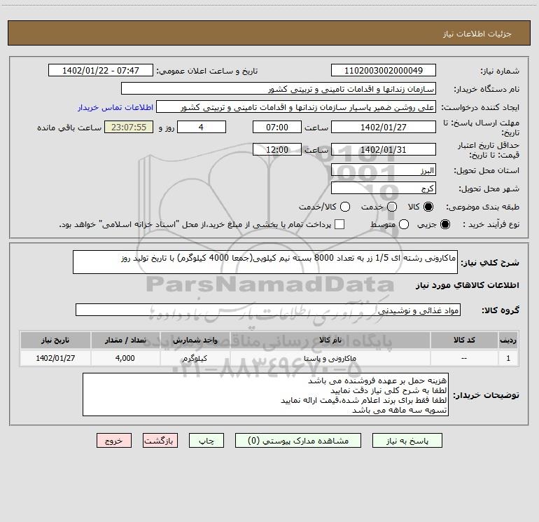Screen dimensions: 539x522
Task: Click the request creator field علی روشن ضمیر
Action: coord(296,107)
